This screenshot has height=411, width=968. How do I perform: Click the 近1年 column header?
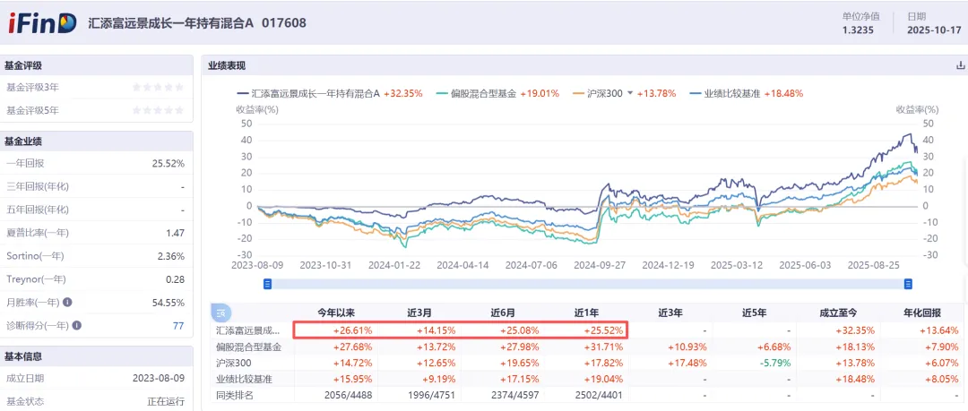click(587, 313)
